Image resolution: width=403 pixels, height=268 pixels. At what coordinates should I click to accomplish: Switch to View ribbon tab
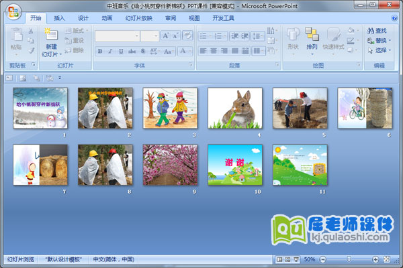pyautogui.click(x=194, y=18)
